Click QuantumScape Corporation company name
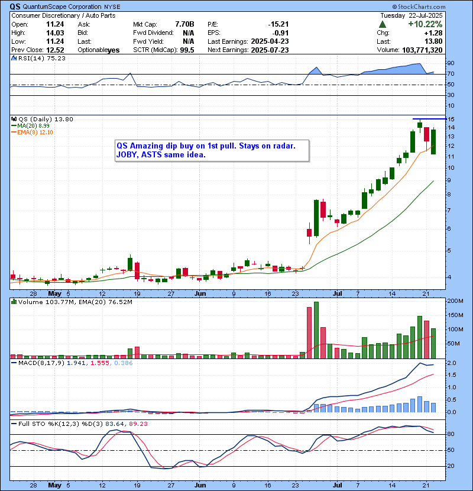 pyautogui.click(x=62, y=7)
